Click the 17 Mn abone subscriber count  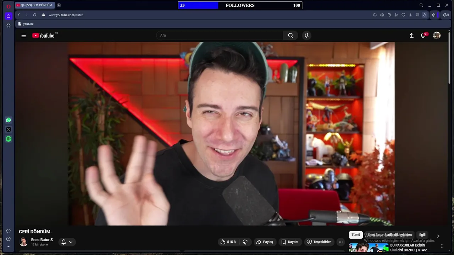point(39,245)
